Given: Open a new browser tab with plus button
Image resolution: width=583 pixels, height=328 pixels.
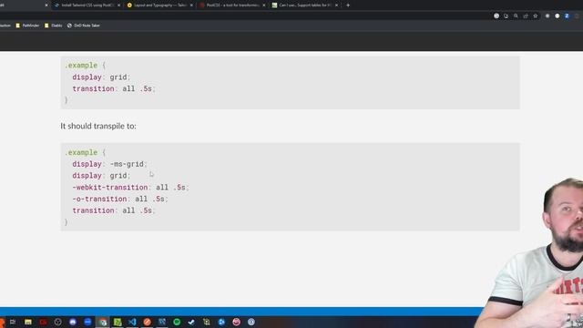Looking at the screenshot, I should (348, 5).
